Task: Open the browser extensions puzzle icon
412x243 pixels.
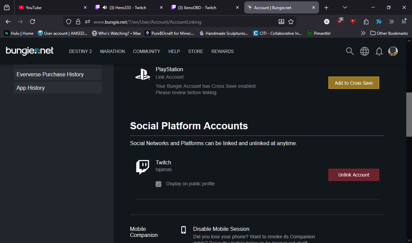Action: click(x=366, y=22)
